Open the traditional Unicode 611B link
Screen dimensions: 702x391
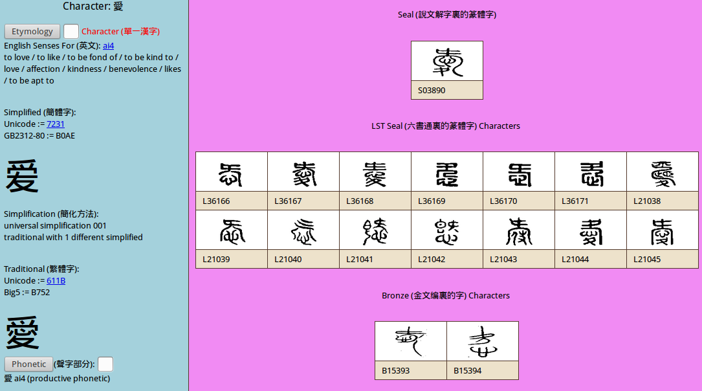point(56,280)
